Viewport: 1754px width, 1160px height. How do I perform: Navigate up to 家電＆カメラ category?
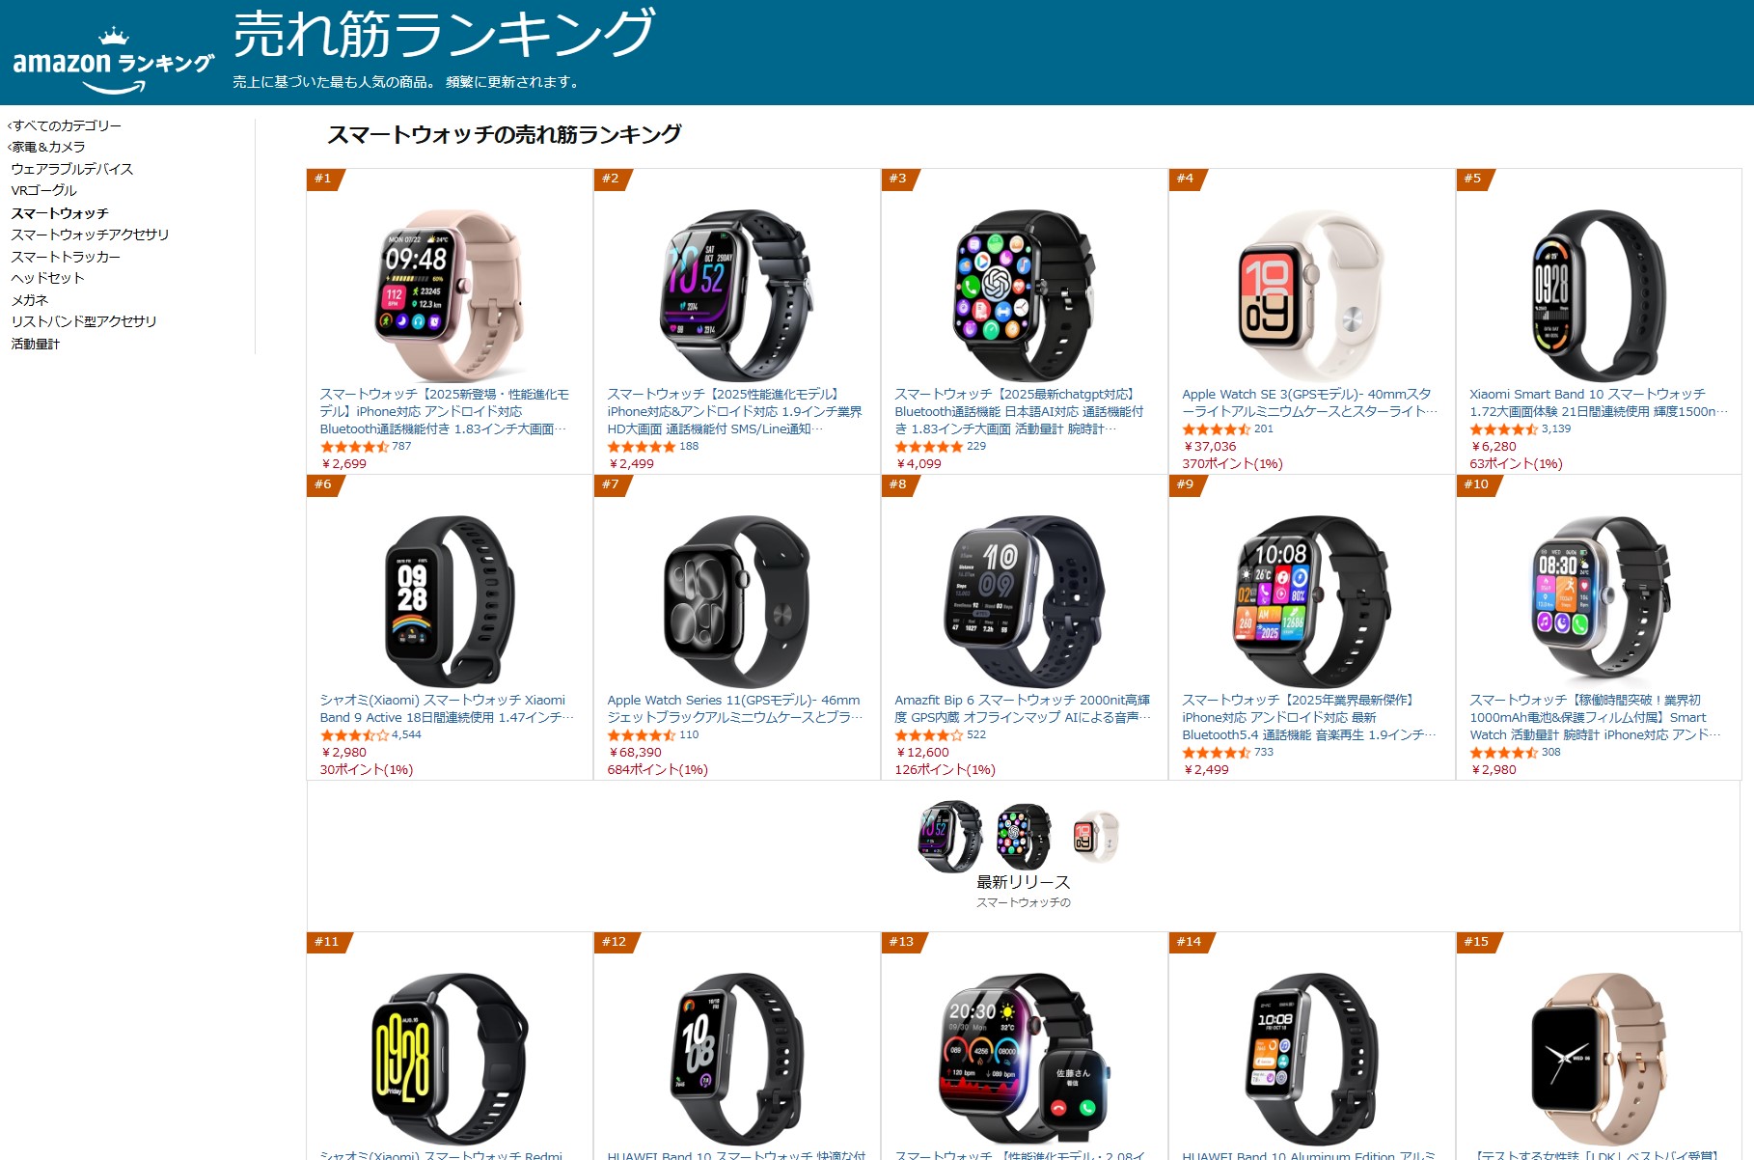click(x=47, y=147)
